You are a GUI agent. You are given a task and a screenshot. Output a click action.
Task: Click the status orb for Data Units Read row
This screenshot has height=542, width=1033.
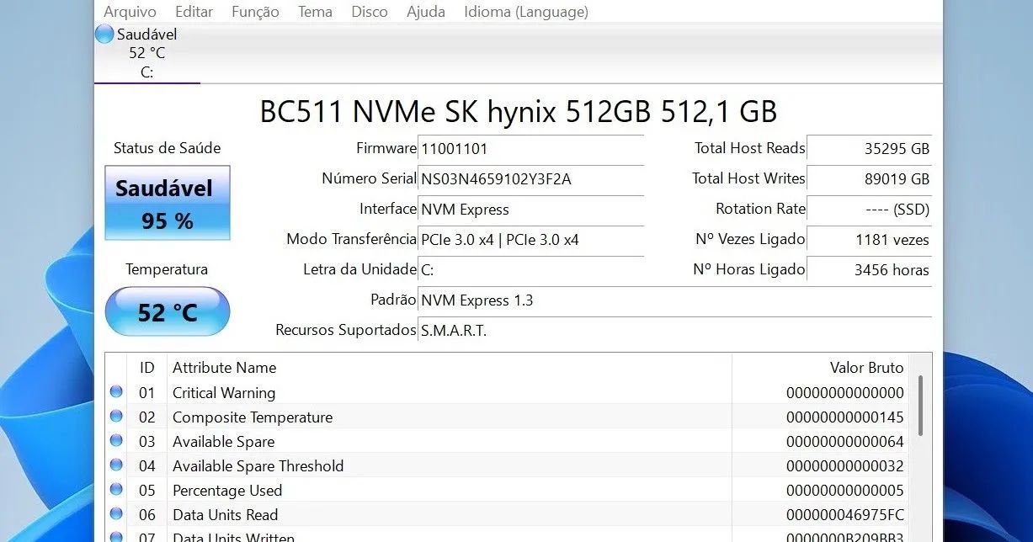(x=116, y=514)
